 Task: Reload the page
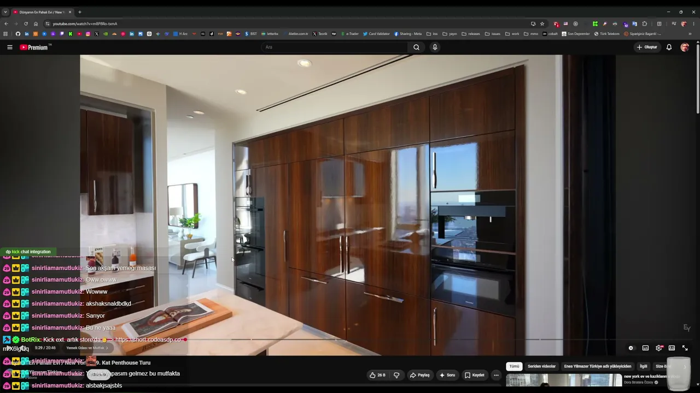click(x=26, y=23)
